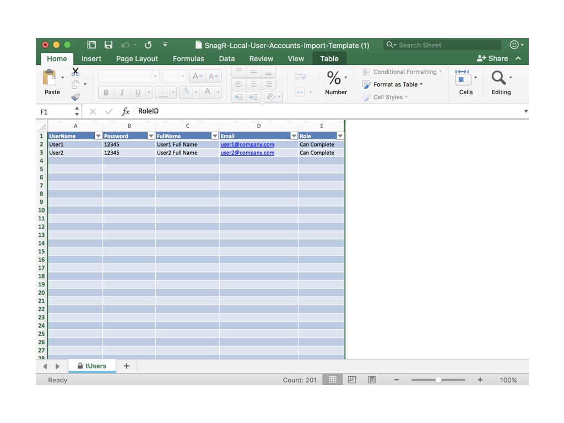Click the Save floppy disk icon
The width and height of the screenshot is (564, 423).
click(109, 45)
